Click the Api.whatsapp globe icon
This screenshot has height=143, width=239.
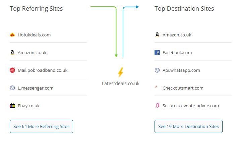click(x=157, y=70)
